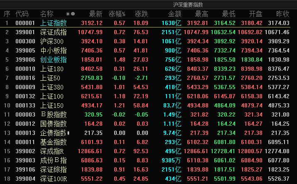Image resolution: width=297 pixels, height=184 pixels.
Task: Click the 名称 column header
Action: [47, 14]
